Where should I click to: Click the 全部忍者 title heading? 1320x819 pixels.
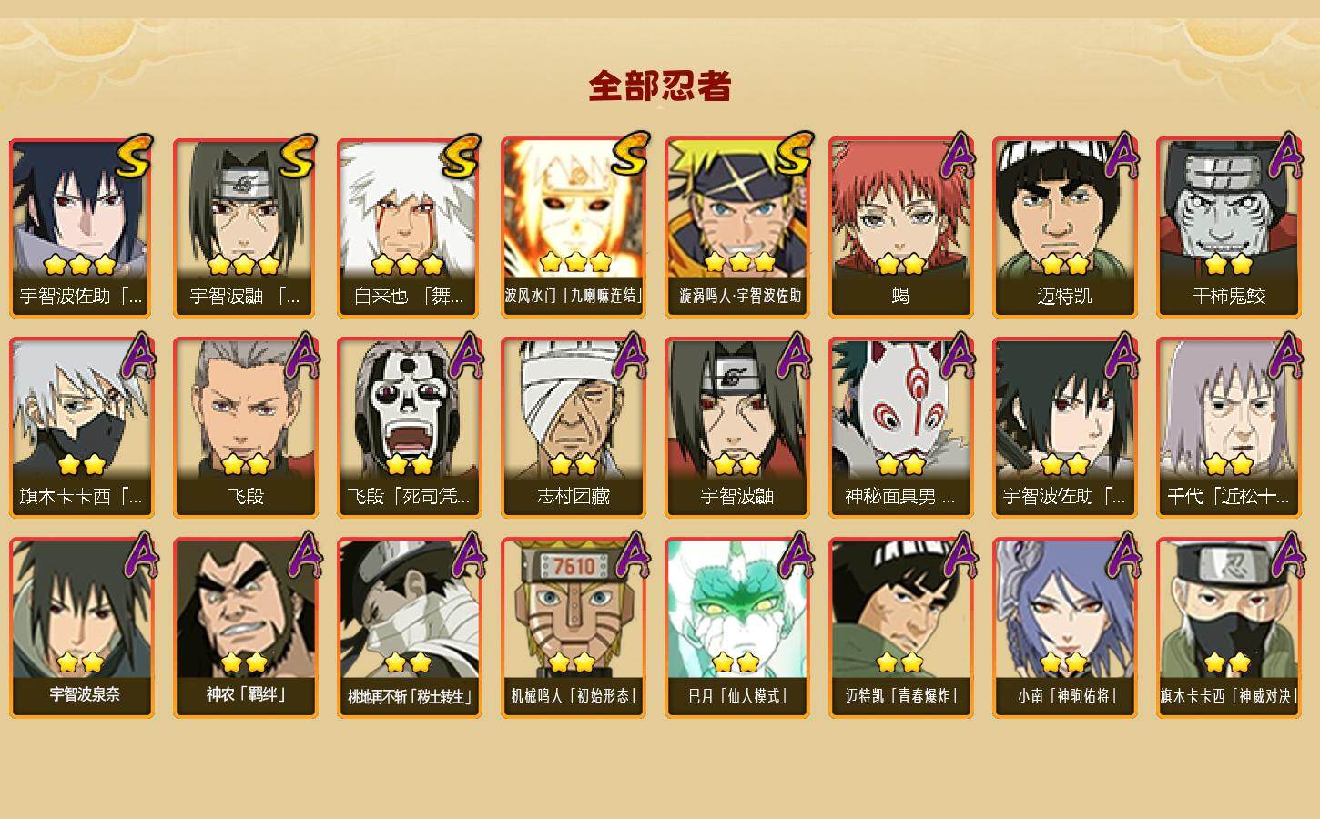[660, 86]
